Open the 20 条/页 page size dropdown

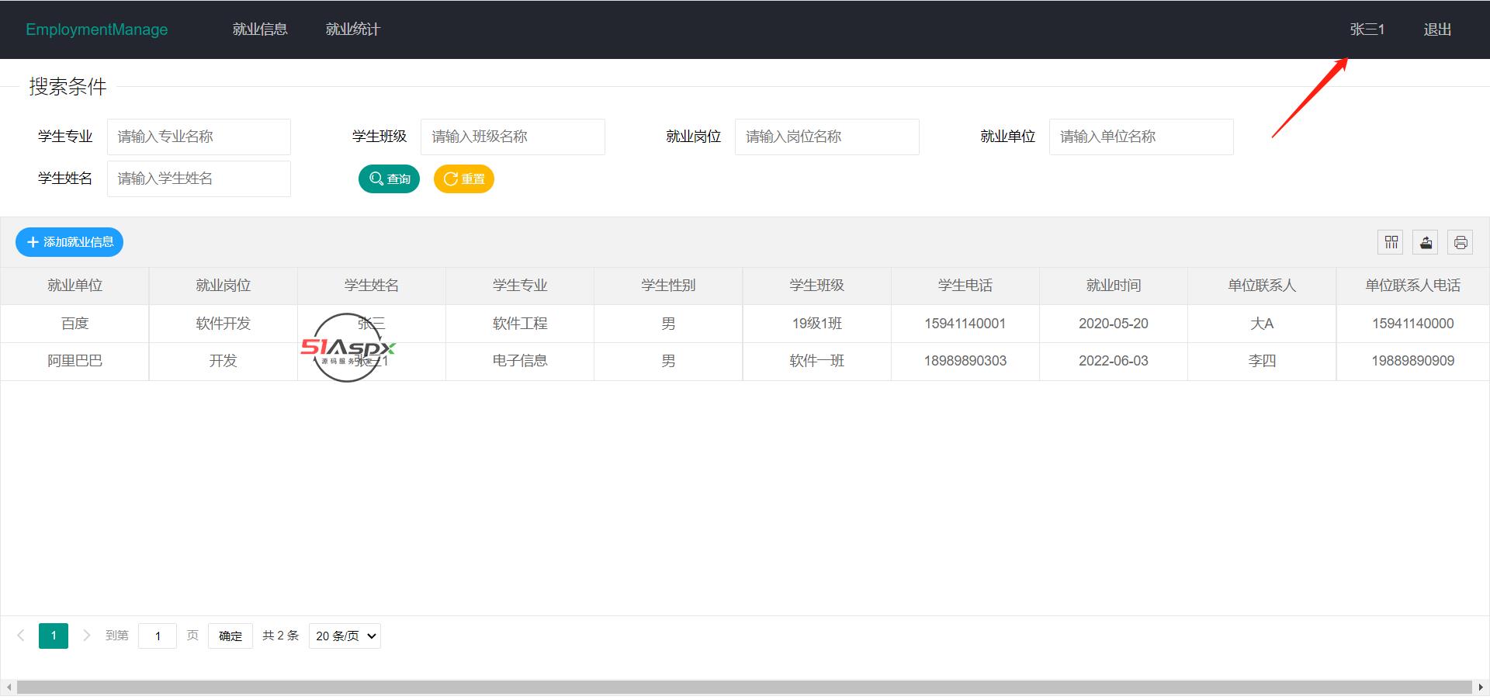click(345, 636)
